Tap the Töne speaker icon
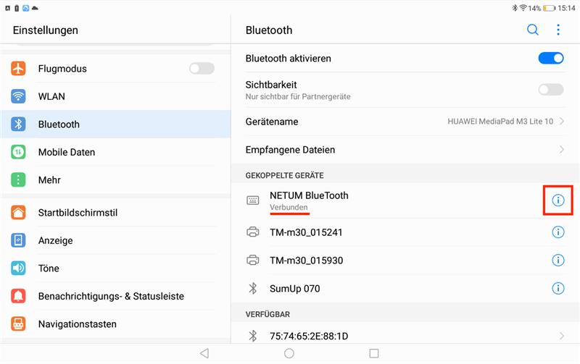The width and height of the screenshot is (580, 364). coord(18,268)
